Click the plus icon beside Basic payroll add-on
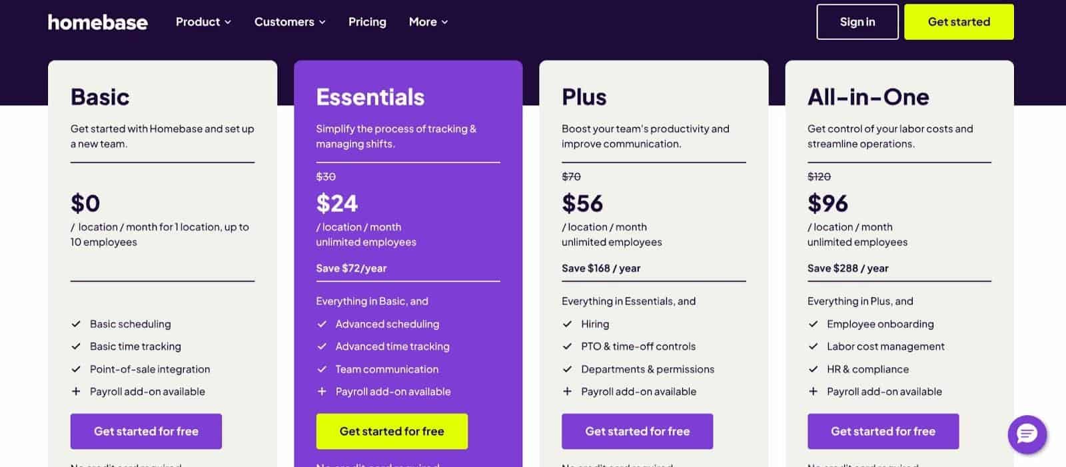Image resolution: width=1066 pixels, height=467 pixels. point(76,392)
